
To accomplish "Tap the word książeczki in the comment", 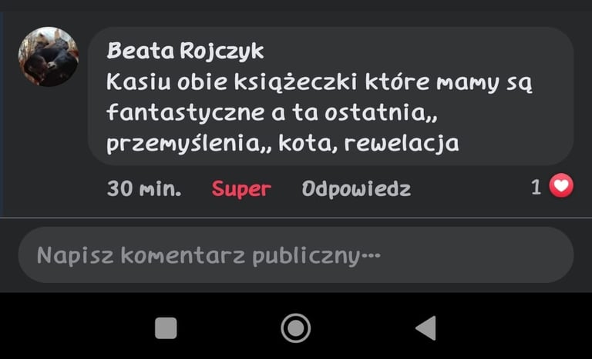I will (x=296, y=82).
